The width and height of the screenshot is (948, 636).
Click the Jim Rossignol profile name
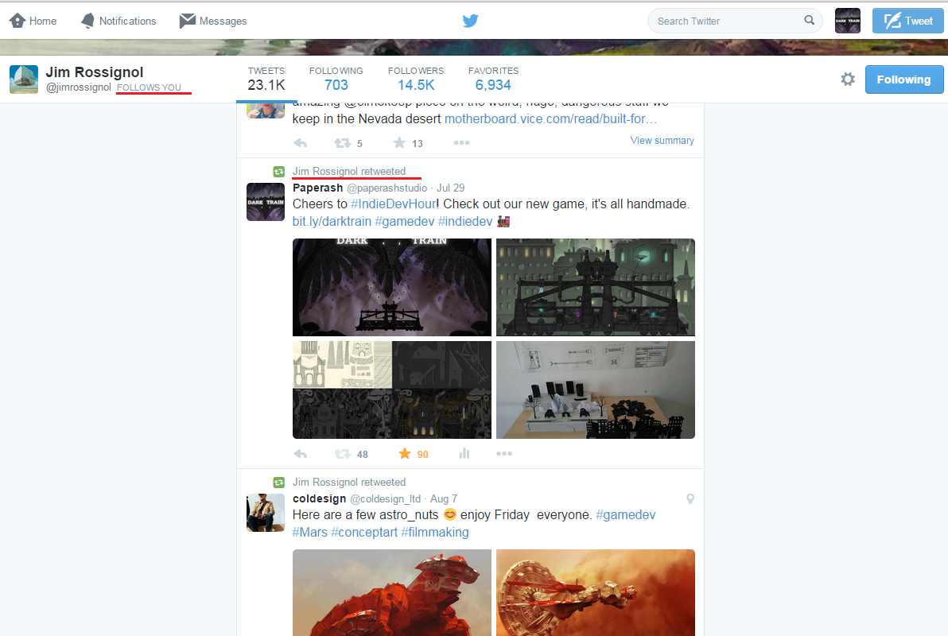coord(95,72)
